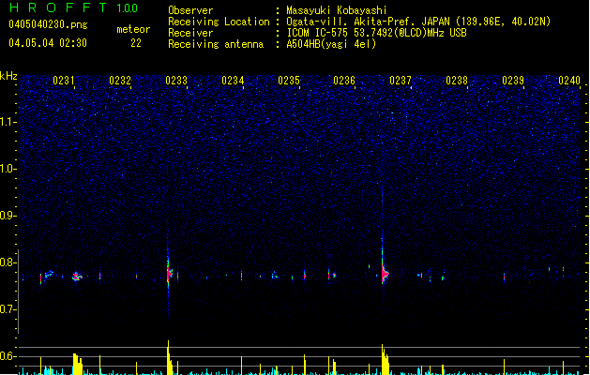Click the tall yellow power bar below 0233

(x=170, y=358)
